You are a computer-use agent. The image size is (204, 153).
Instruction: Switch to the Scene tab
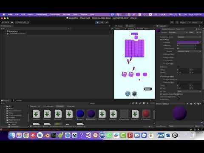119,26
